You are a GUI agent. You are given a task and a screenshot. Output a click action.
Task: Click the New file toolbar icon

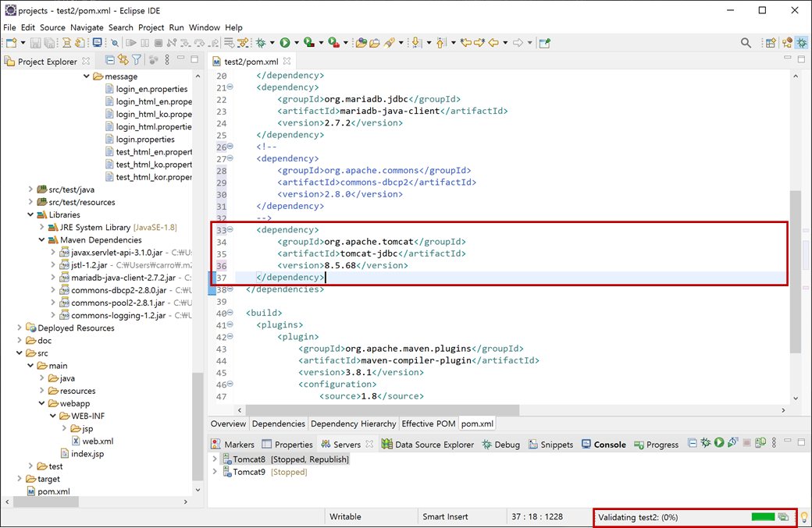12,43
